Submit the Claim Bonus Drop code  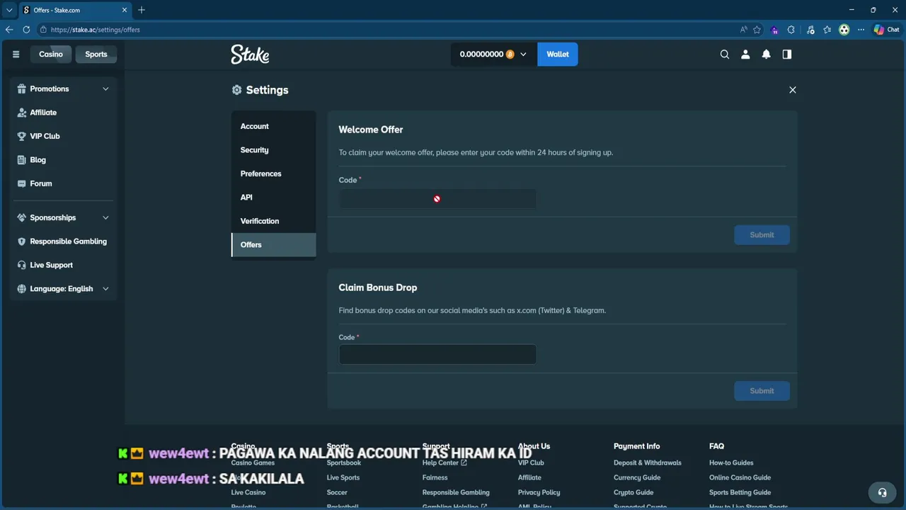pyautogui.click(x=762, y=391)
